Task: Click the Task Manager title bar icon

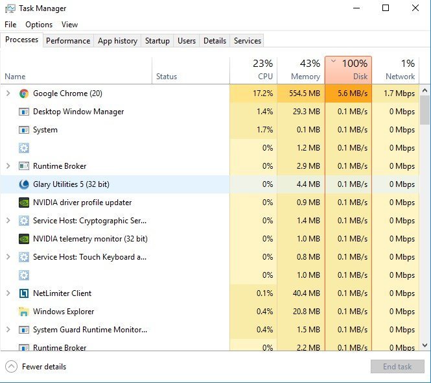Action: [10, 8]
